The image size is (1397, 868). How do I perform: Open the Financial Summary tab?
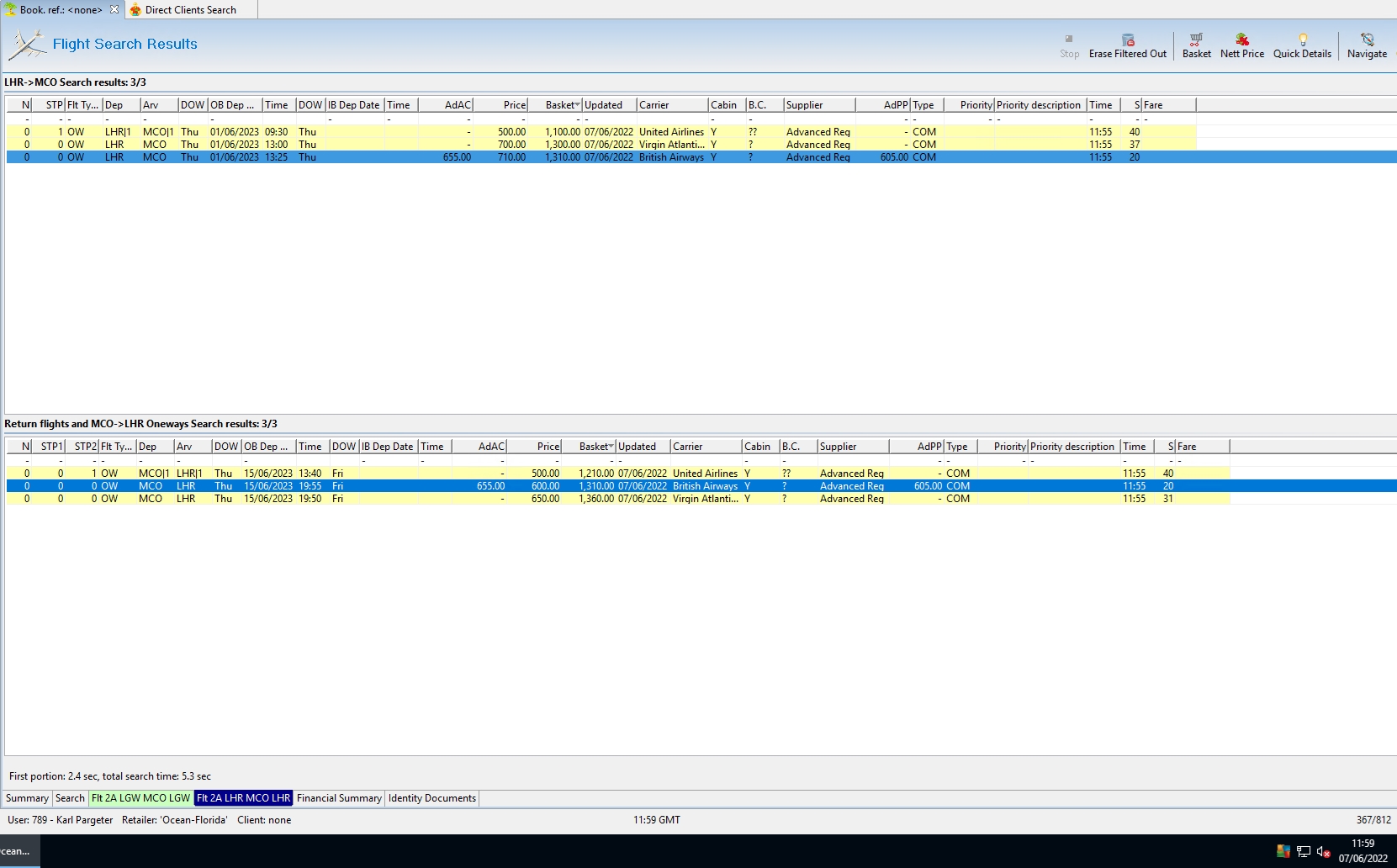point(339,798)
